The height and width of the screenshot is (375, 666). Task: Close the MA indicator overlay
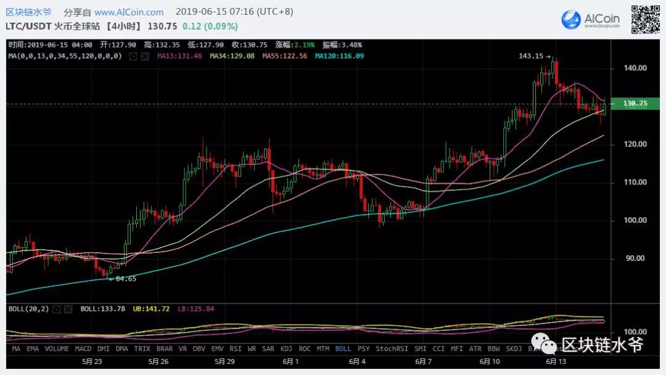(x=145, y=56)
